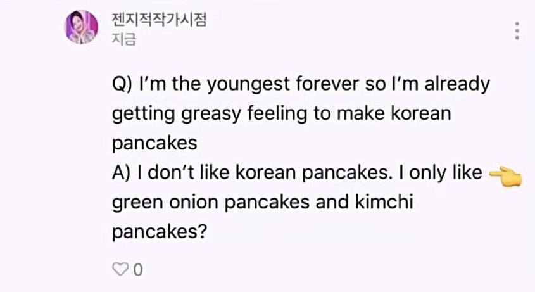
Task: Click the like count number 0
Action: [138, 270]
